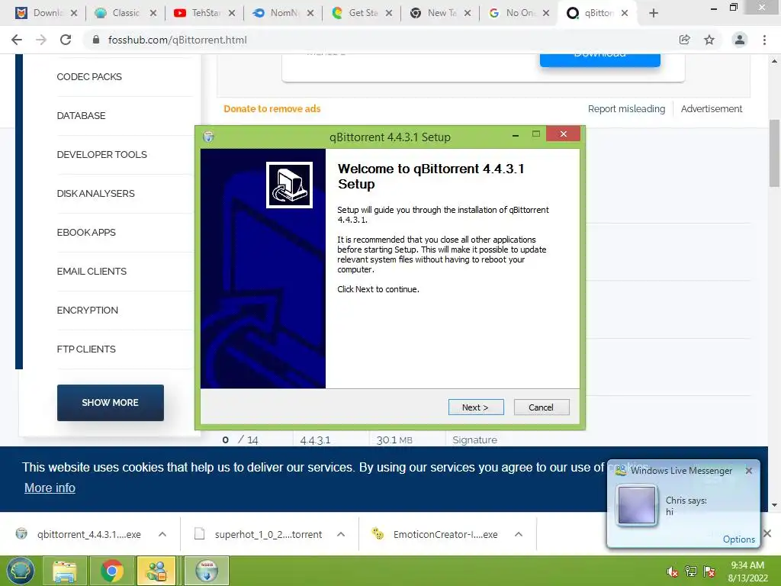Image resolution: width=781 pixels, height=586 pixels.
Task: Click Report misleading link
Action: click(x=626, y=108)
